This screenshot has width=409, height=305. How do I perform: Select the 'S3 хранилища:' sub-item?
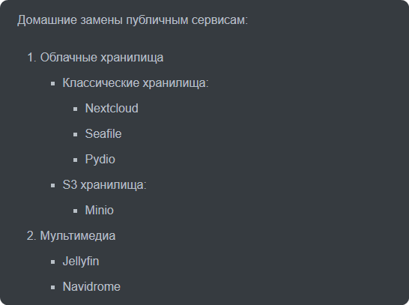105,184
